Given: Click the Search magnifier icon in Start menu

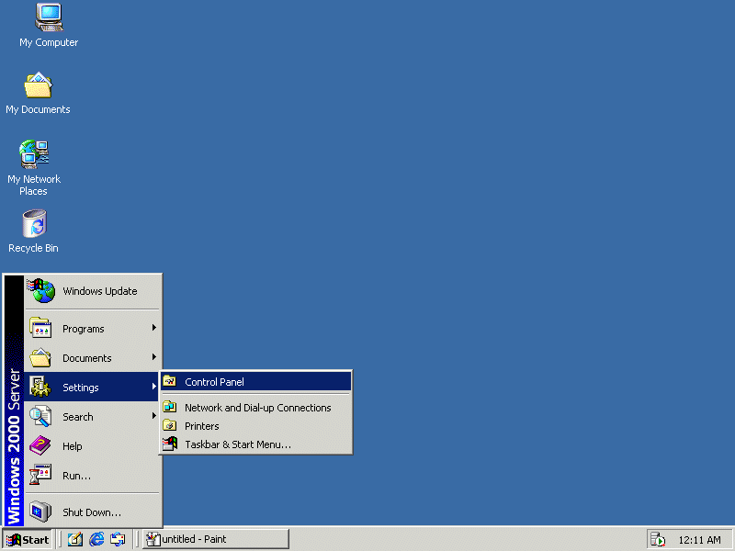Looking at the screenshot, I should pos(40,417).
